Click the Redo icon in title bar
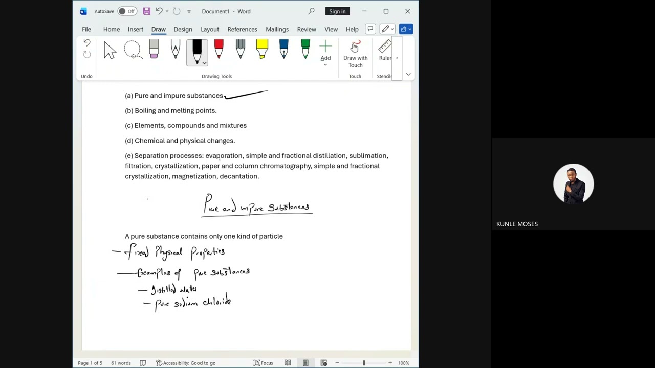655x368 pixels. (x=177, y=11)
